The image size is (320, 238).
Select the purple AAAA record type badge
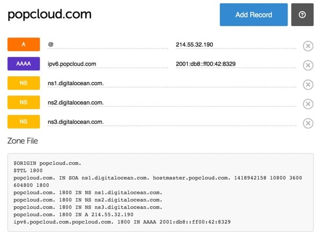pos(23,64)
